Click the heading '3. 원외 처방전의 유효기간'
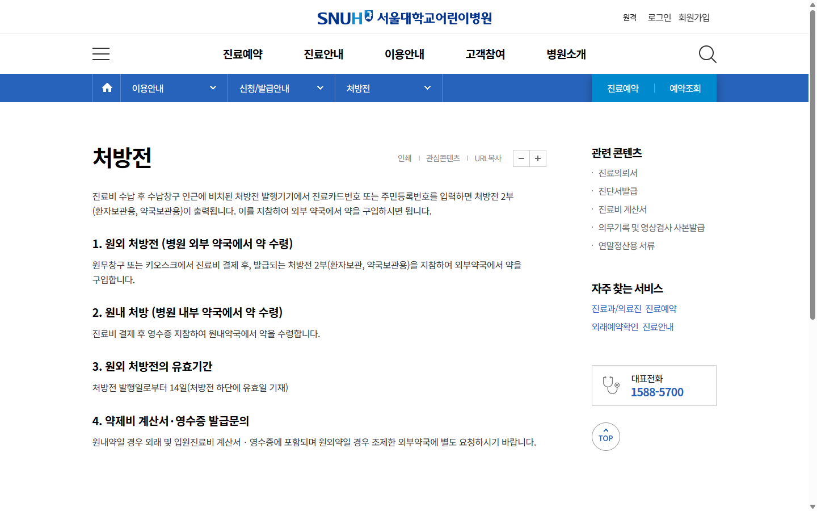817x511 pixels. click(152, 367)
